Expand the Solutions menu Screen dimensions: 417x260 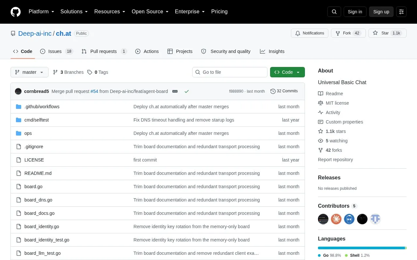[74, 12]
